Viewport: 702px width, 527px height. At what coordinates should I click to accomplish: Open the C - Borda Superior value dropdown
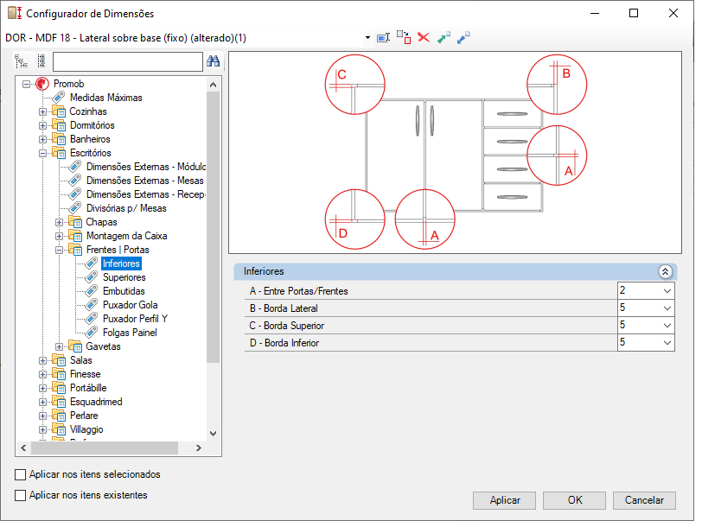[x=667, y=325]
